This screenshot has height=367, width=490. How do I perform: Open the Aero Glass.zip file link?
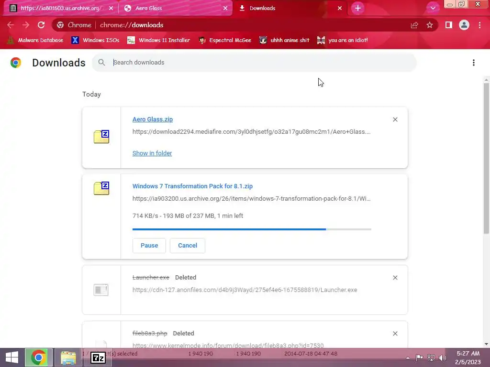point(153,119)
